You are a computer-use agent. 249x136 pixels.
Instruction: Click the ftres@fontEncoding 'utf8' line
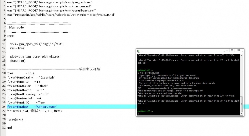pos(29,94)
